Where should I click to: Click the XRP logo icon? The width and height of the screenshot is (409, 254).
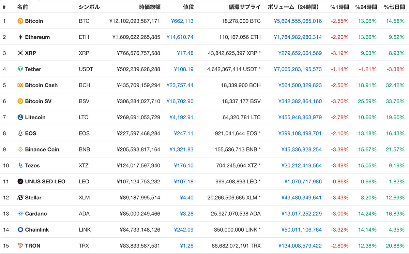point(20,53)
